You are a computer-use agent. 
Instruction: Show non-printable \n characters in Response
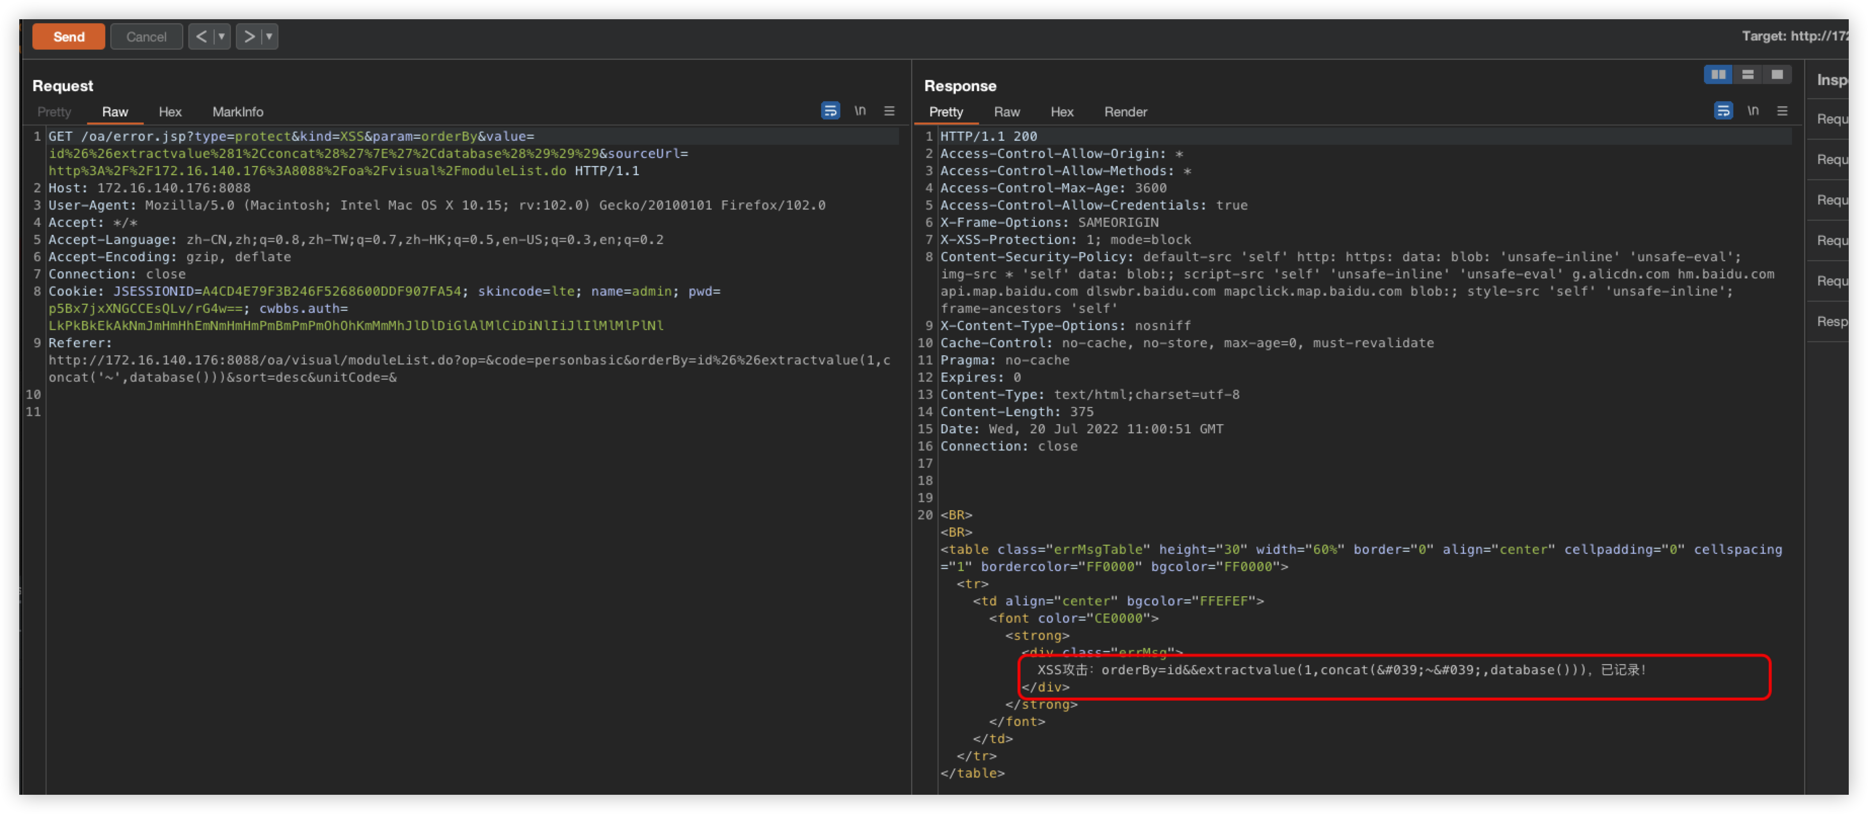(1753, 111)
